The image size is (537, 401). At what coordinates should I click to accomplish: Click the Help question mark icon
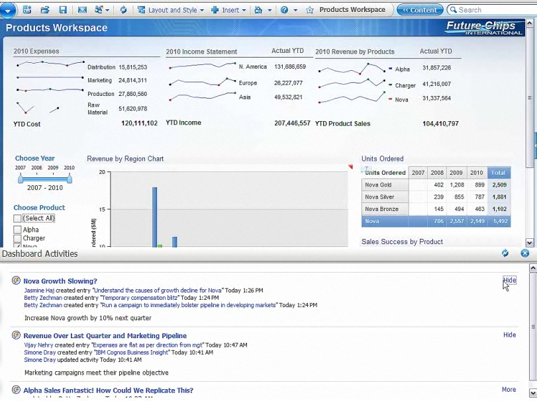click(284, 10)
